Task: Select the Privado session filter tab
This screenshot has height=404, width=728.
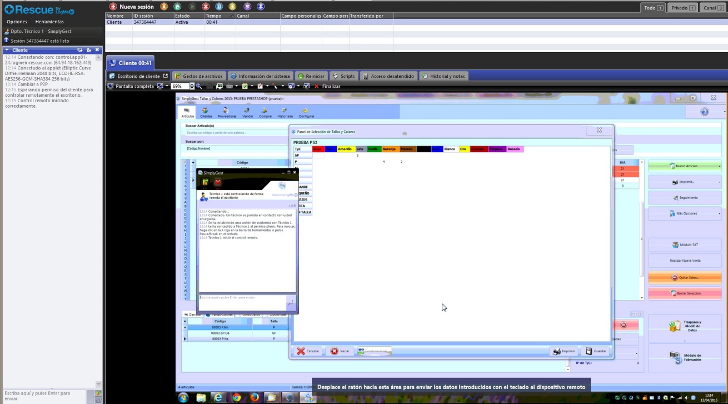Action: (684, 8)
